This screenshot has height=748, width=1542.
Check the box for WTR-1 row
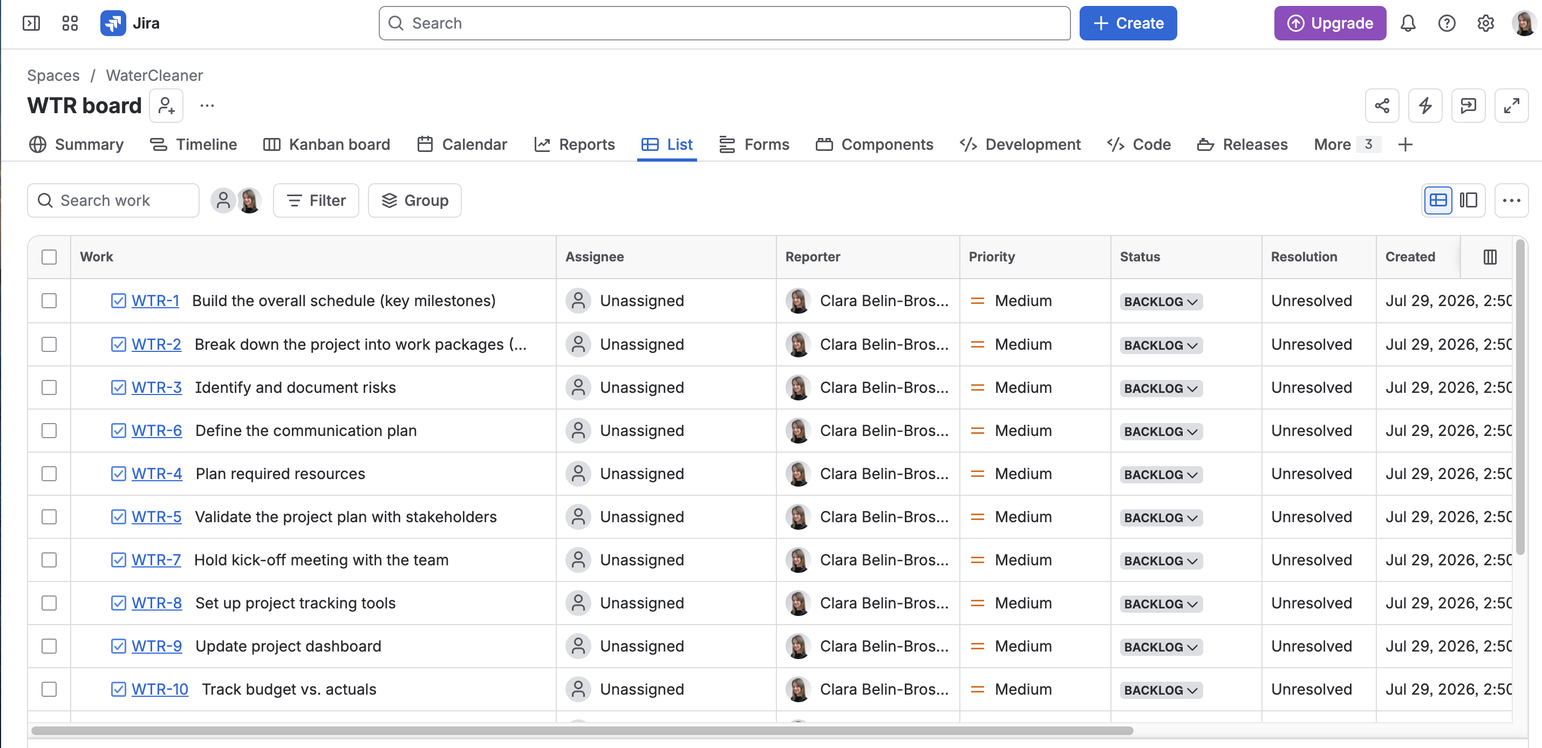(49, 301)
